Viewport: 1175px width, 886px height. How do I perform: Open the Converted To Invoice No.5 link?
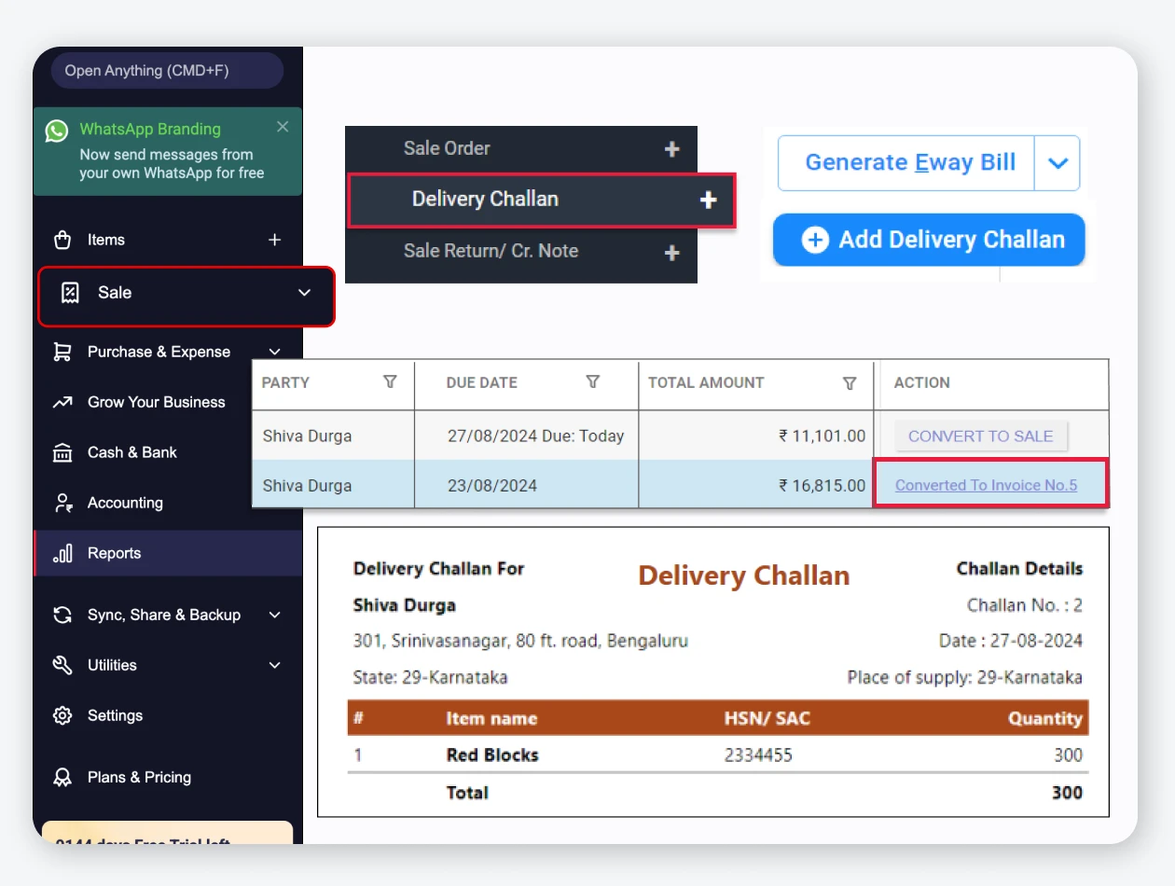click(x=986, y=485)
